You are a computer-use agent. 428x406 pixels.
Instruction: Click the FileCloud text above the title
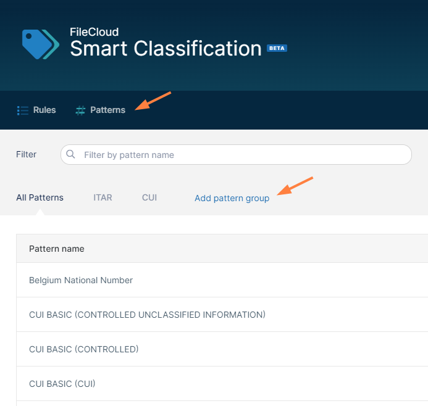pos(94,31)
